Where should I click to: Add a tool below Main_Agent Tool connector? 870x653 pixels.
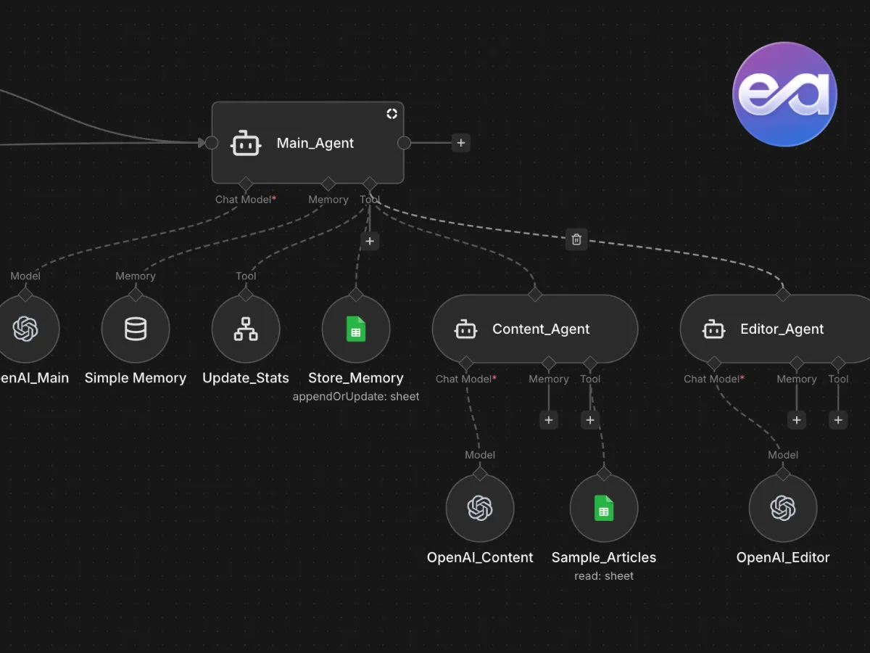370,241
